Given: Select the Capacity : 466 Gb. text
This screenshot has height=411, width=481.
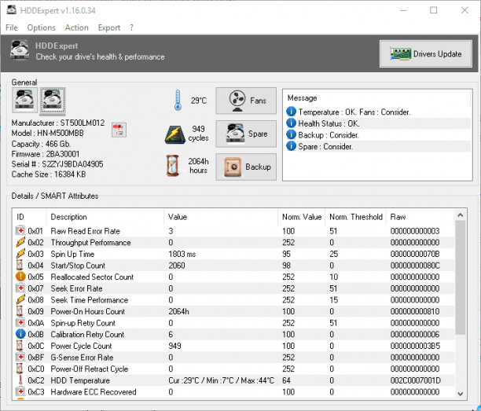Looking at the screenshot, I should coord(41,144).
